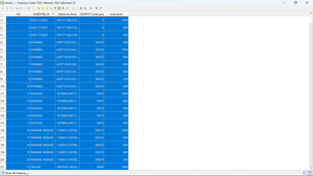Viewport: 313px width, 176px height.
Task: Zoom map to the selected rows
Action: point(67,8)
